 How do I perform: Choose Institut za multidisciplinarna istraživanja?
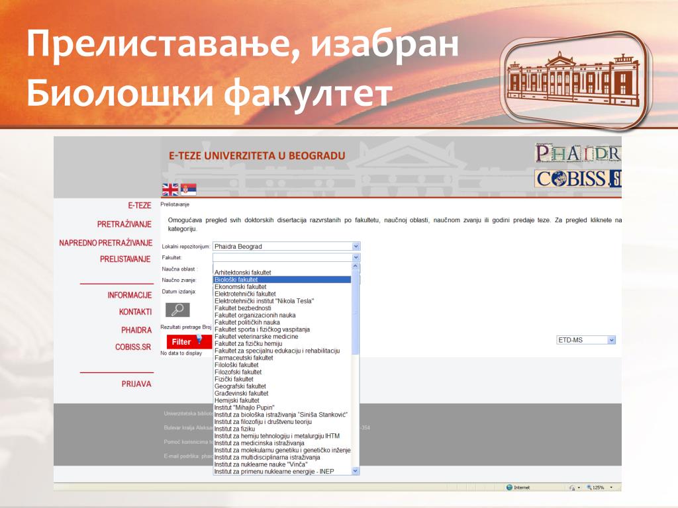point(282,458)
